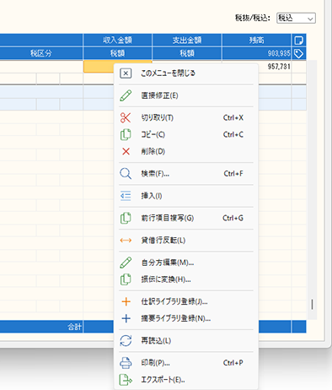Click the printer icon for 印刷(P)

126,363
